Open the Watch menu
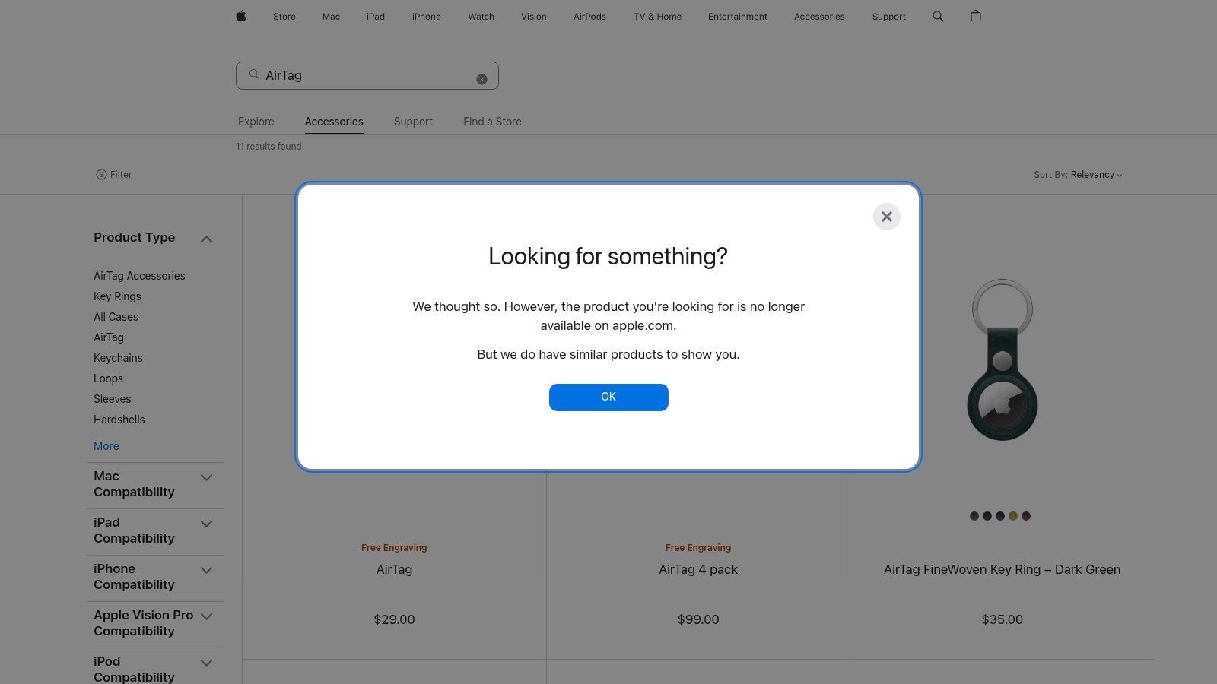The height and width of the screenshot is (684, 1217). (481, 17)
